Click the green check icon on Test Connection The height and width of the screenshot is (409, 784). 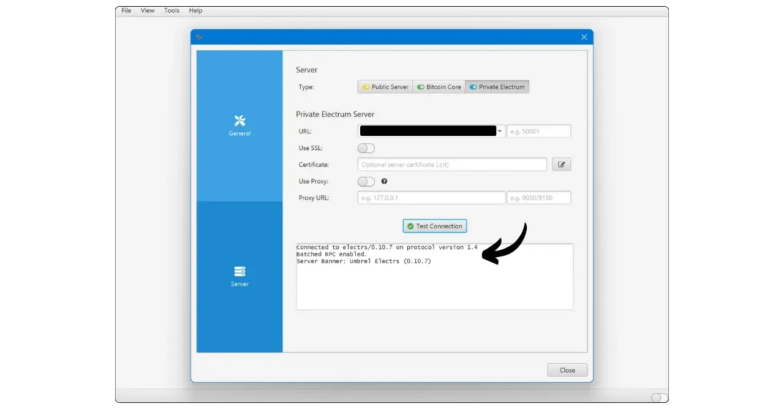[410, 226]
